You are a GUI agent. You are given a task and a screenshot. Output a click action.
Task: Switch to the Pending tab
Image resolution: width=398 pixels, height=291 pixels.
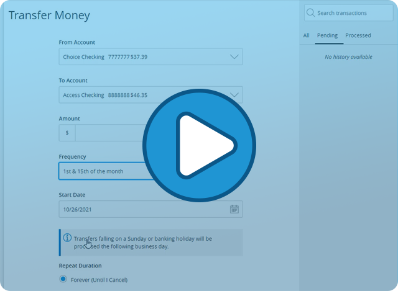point(327,35)
